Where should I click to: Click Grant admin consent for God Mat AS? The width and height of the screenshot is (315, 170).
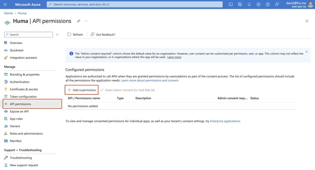pyautogui.click(x=127, y=90)
